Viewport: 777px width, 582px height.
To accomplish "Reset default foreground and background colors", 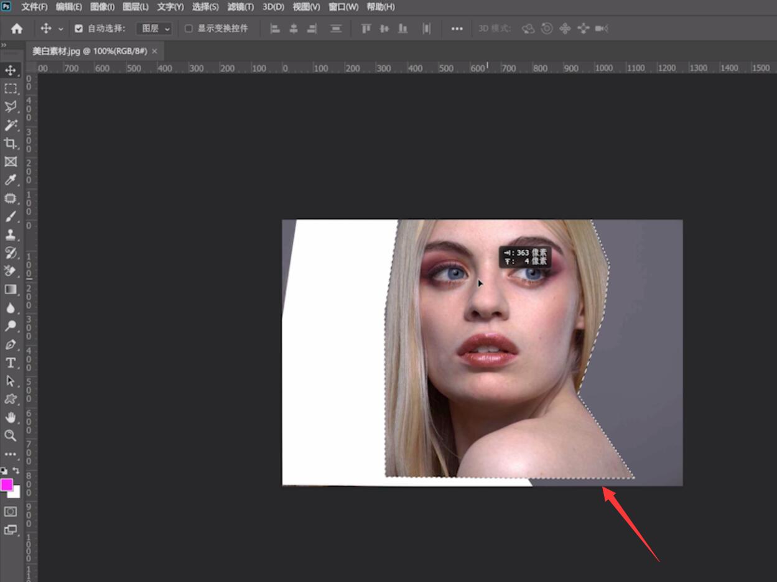I will pyautogui.click(x=4, y=471).
